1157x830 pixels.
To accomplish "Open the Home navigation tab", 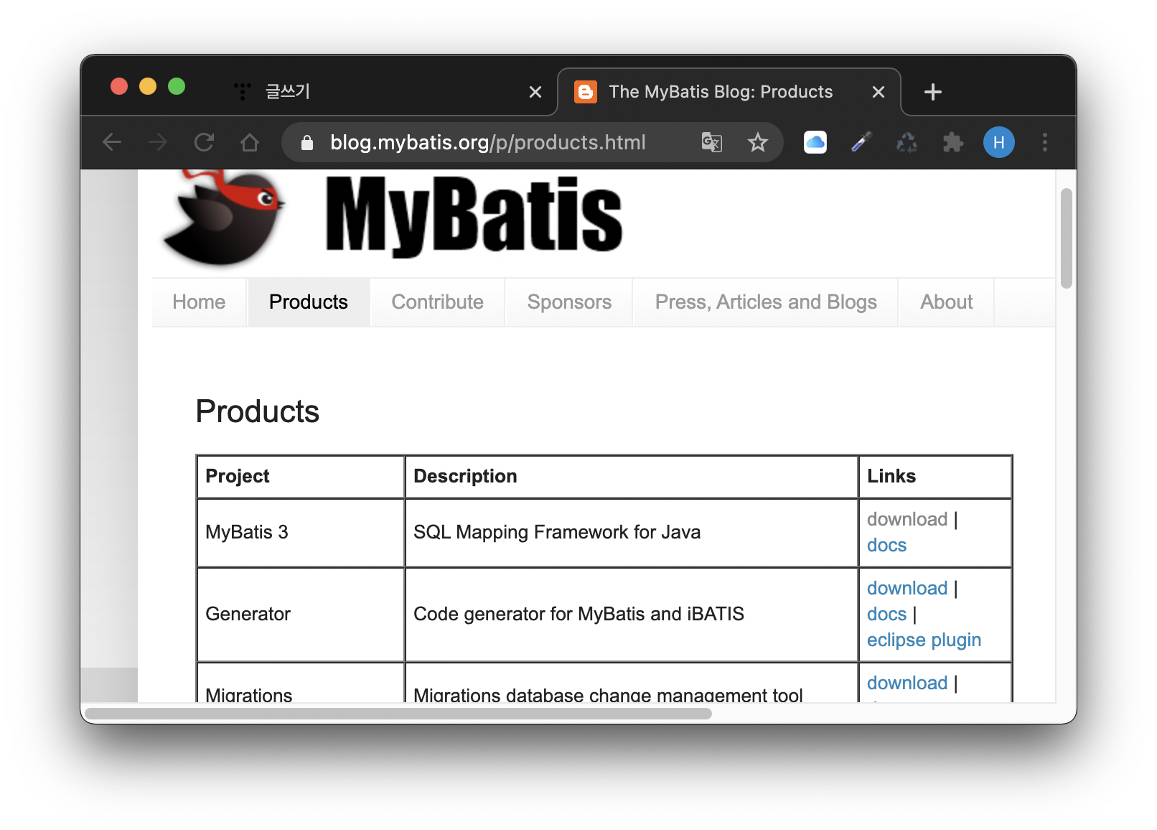I will pyautogui.click(x=199, y=302).
